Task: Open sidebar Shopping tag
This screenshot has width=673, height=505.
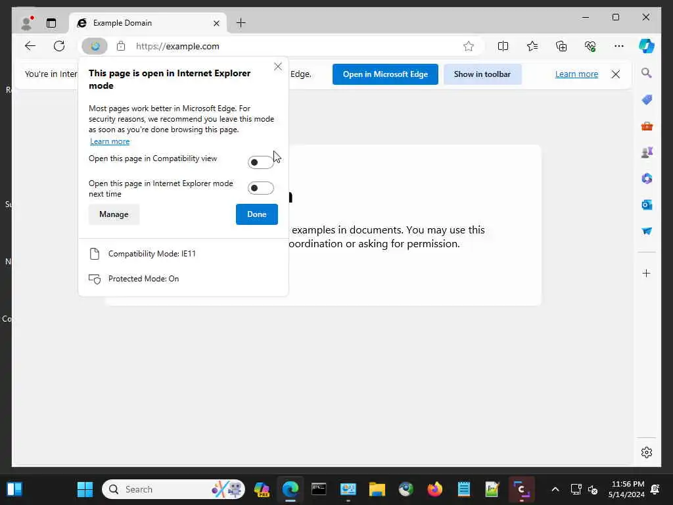Action: pyautogui.click(x=647, y=100)
